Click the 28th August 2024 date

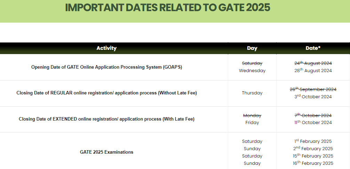(x=313, y=71)
